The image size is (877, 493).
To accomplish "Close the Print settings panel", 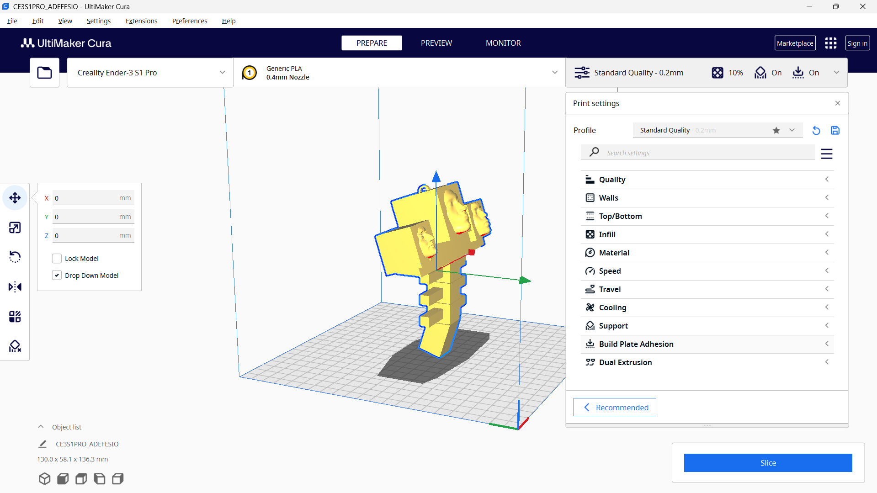I will (x=838, y=103).
